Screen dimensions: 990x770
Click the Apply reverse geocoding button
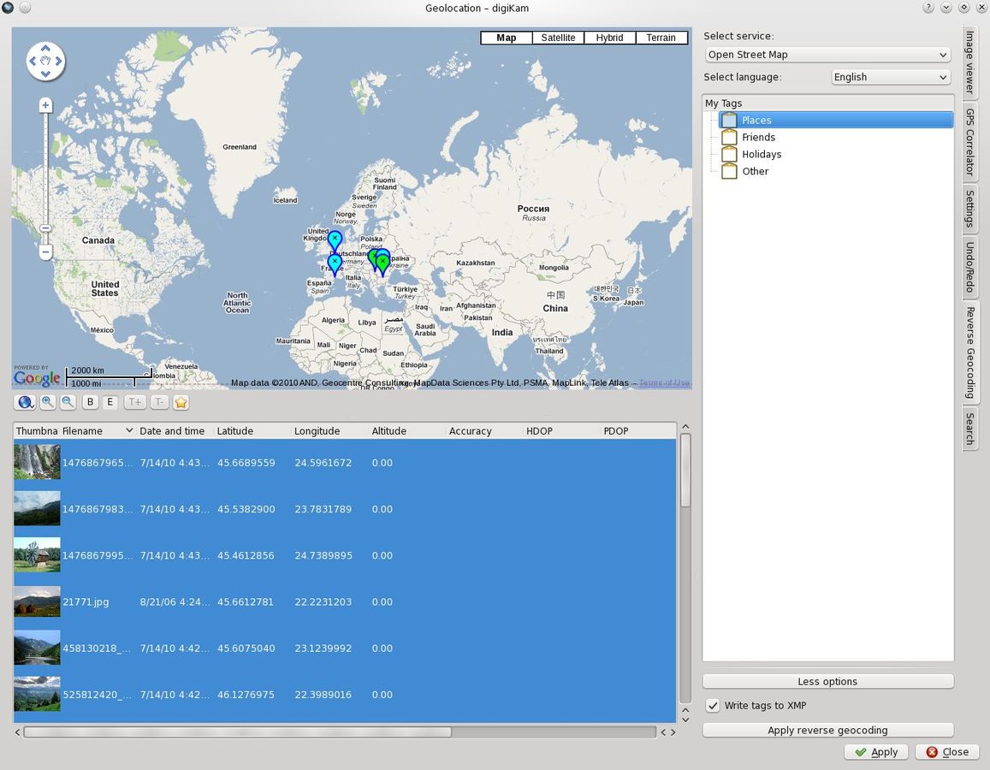[827, 730]
